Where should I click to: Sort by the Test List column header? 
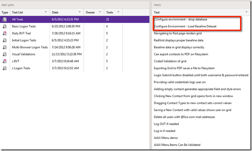pyautogui.click(x=18, y=12)
